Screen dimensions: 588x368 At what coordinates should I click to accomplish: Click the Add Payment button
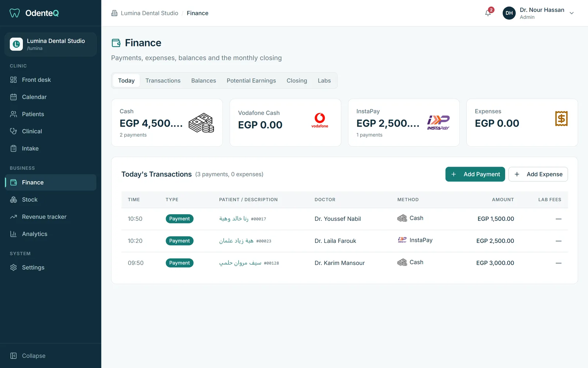(x=475, y=174)
